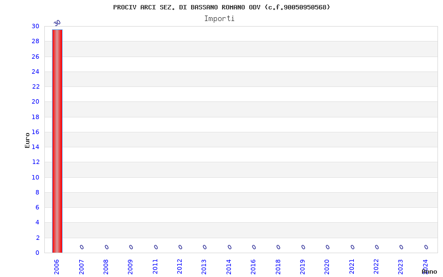The width and height of the screenshot is (443, 277).
Task: Click the y-axis tick label 10
Action: click(35, 177)
